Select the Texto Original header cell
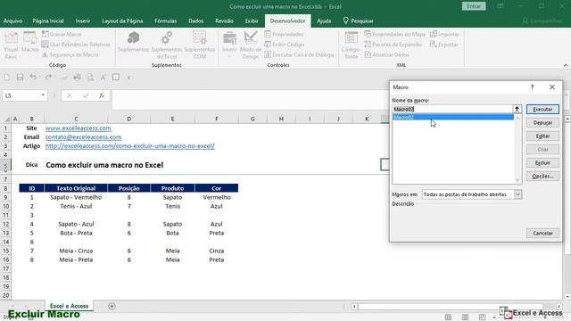 pos(76,188)
